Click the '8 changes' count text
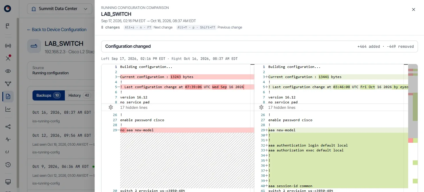Image resolution: width=424 pixels, height=192 pixels. (110, 27)
